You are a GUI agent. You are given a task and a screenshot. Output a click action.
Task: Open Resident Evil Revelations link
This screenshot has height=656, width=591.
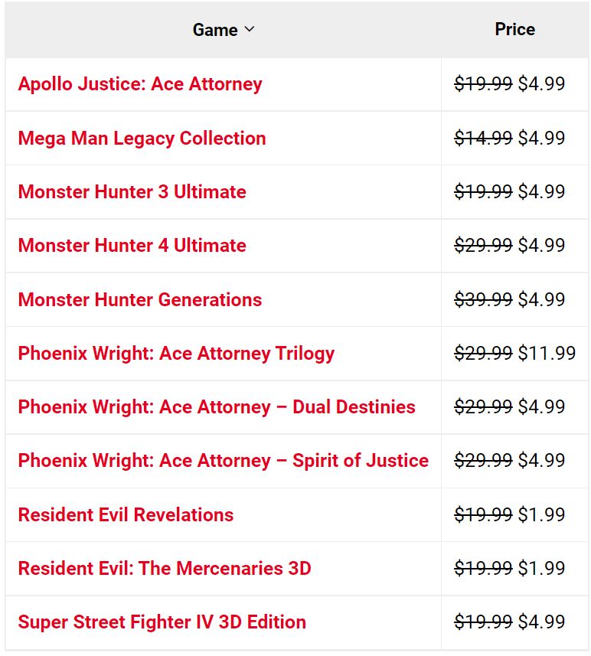click(126, 514)
